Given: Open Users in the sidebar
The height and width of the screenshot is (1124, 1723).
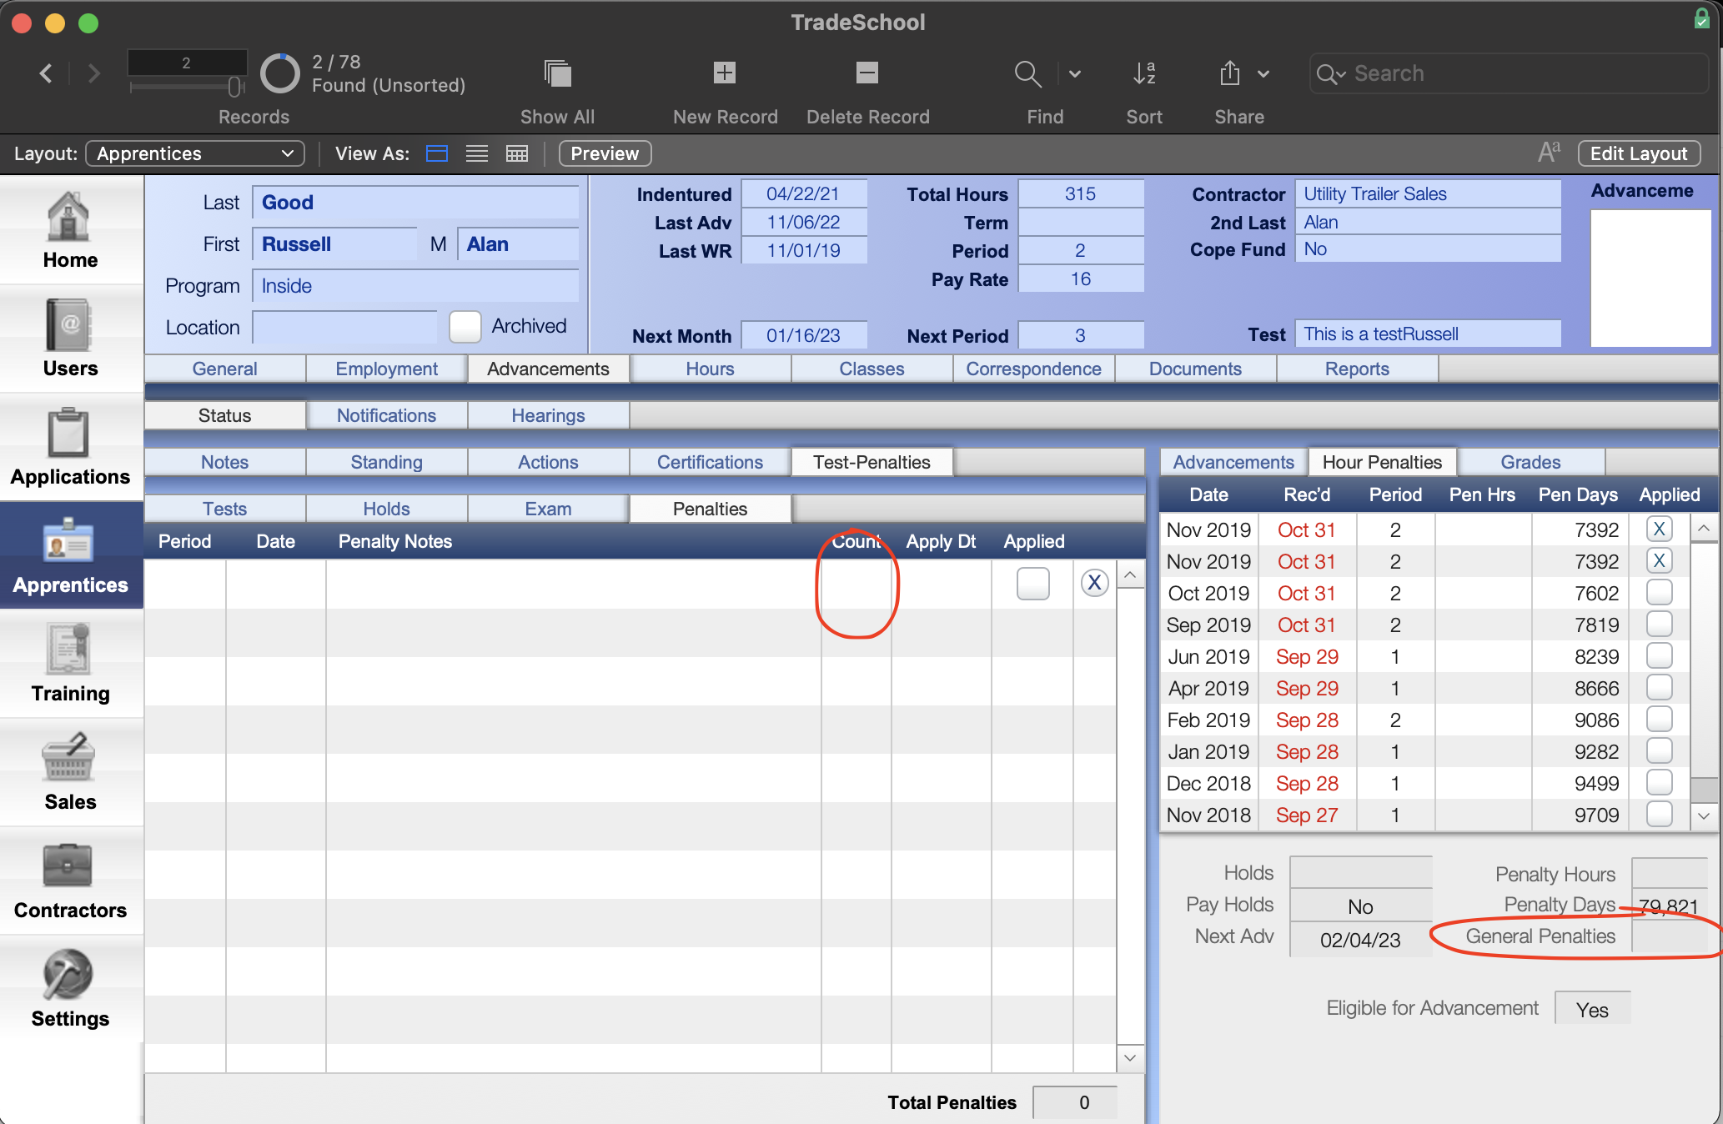Looking at the screenshot, I should point(70,339).
